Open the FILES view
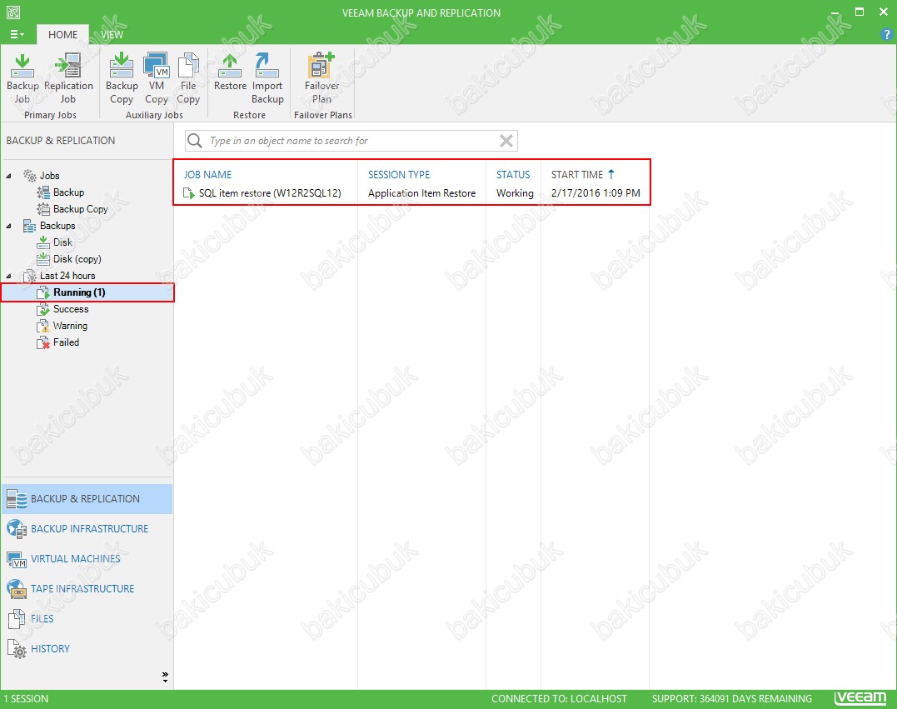This screenshot has height=709, width=897. (87, 618)
